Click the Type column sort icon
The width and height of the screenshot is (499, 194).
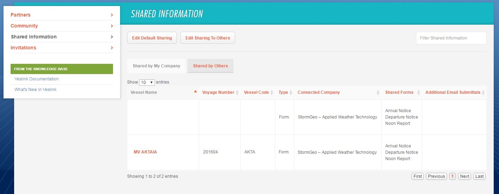pyautogui.click(x=291, y=92)
